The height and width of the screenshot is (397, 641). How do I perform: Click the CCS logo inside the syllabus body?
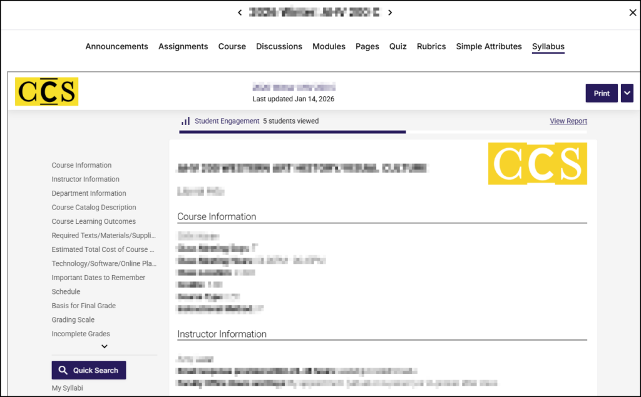click(x=537, y=164)
